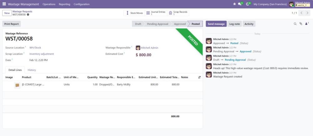Open the conversations chat bubble icon

pos(240,4)
